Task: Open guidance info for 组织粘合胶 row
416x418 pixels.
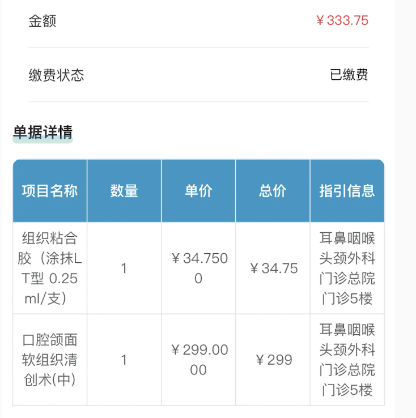Action: pos(347,268)
